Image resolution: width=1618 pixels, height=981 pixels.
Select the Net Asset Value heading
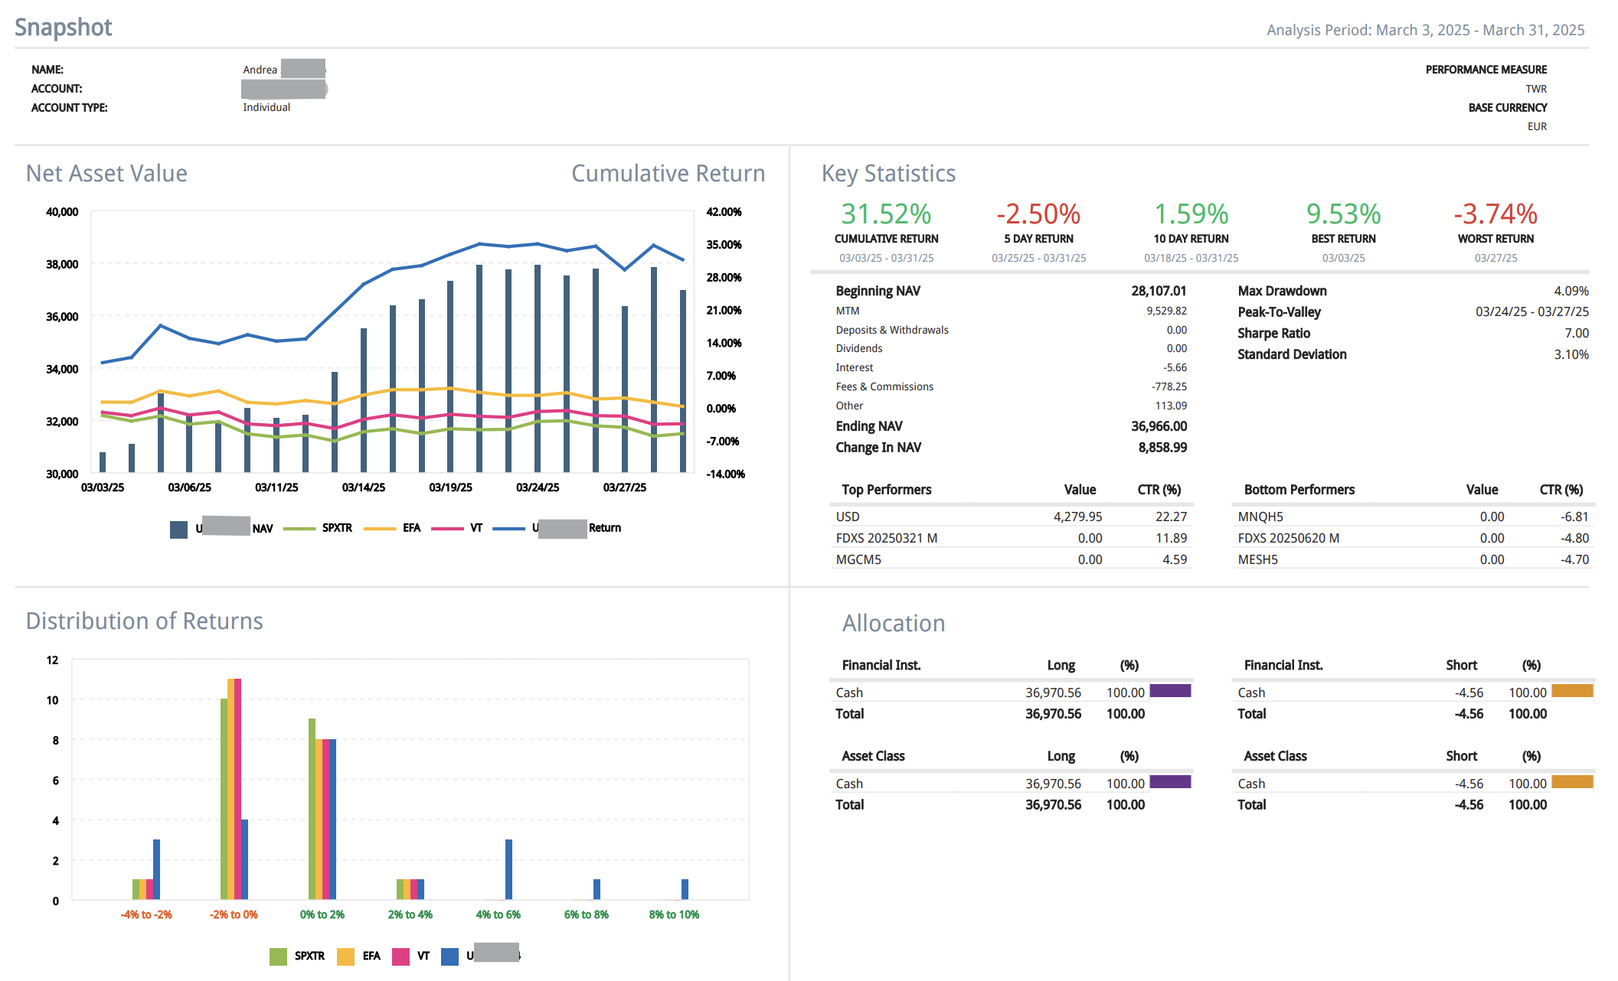[x=106, y=174]
